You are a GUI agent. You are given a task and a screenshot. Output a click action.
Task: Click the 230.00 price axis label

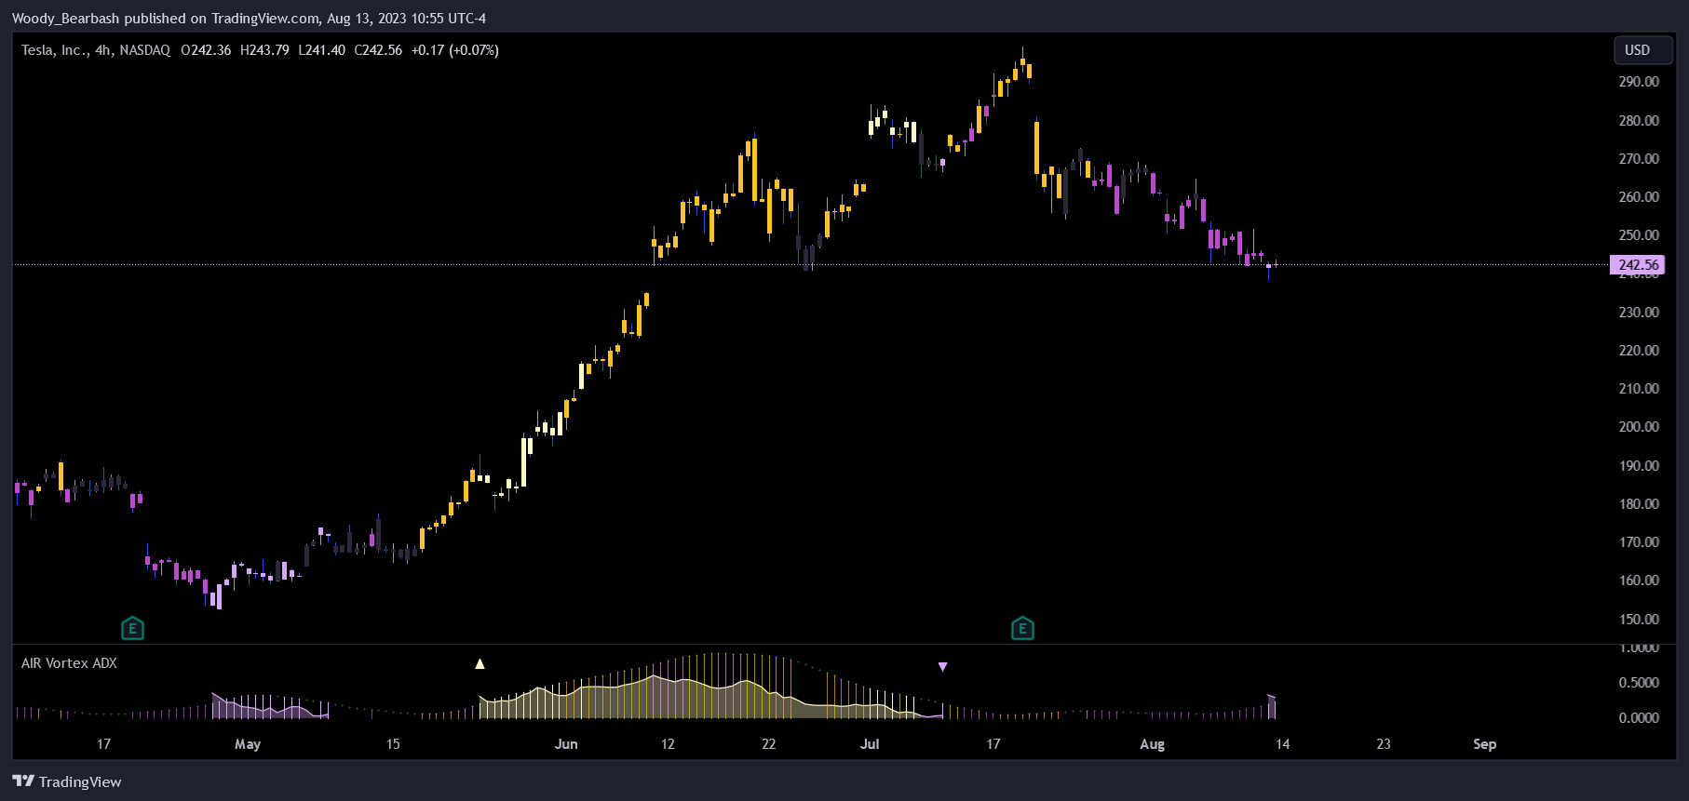coord(1639,313)
